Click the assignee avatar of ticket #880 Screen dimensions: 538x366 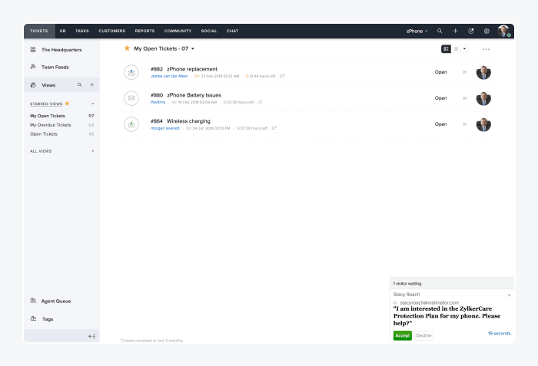(x=483, y=98)
